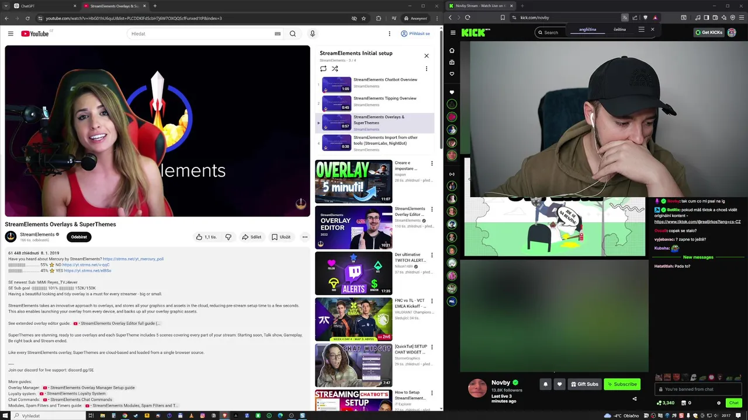Click 'Get KICKs' button
Screen dimensions: 748x420
click(x=709, y=33)
